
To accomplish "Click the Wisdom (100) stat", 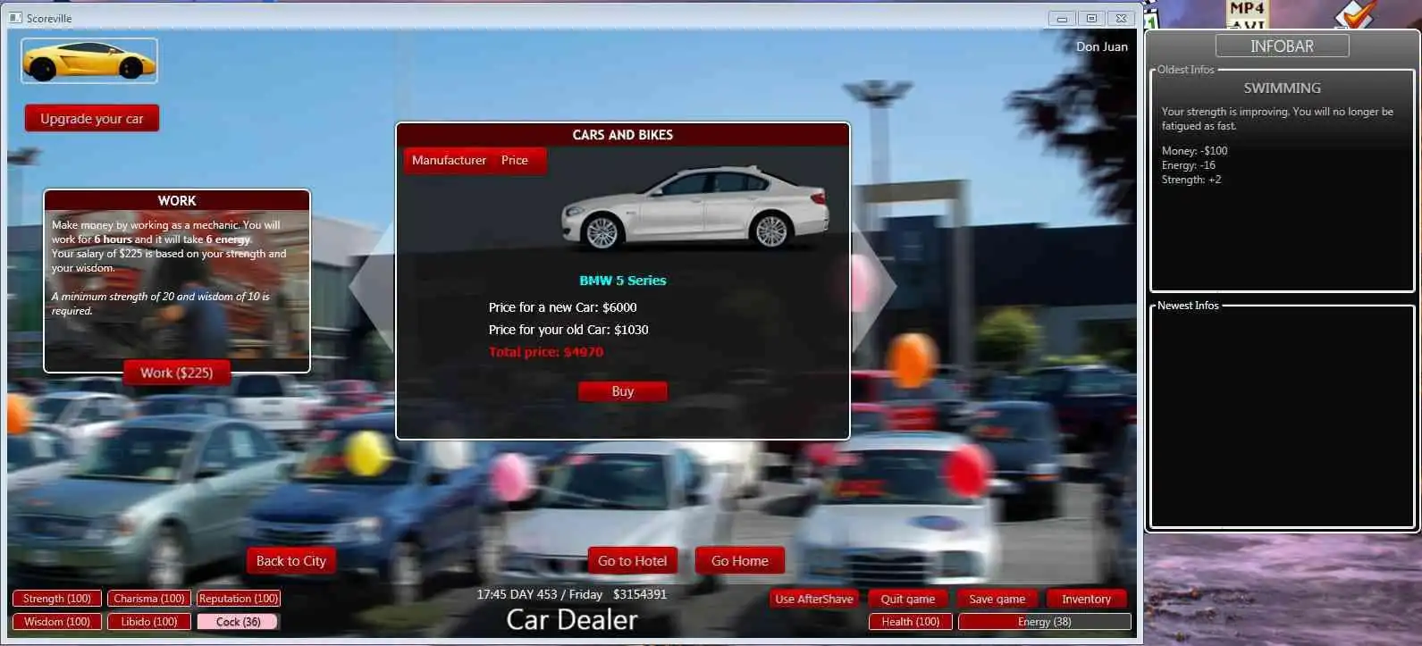I will (x=57, y=622).
